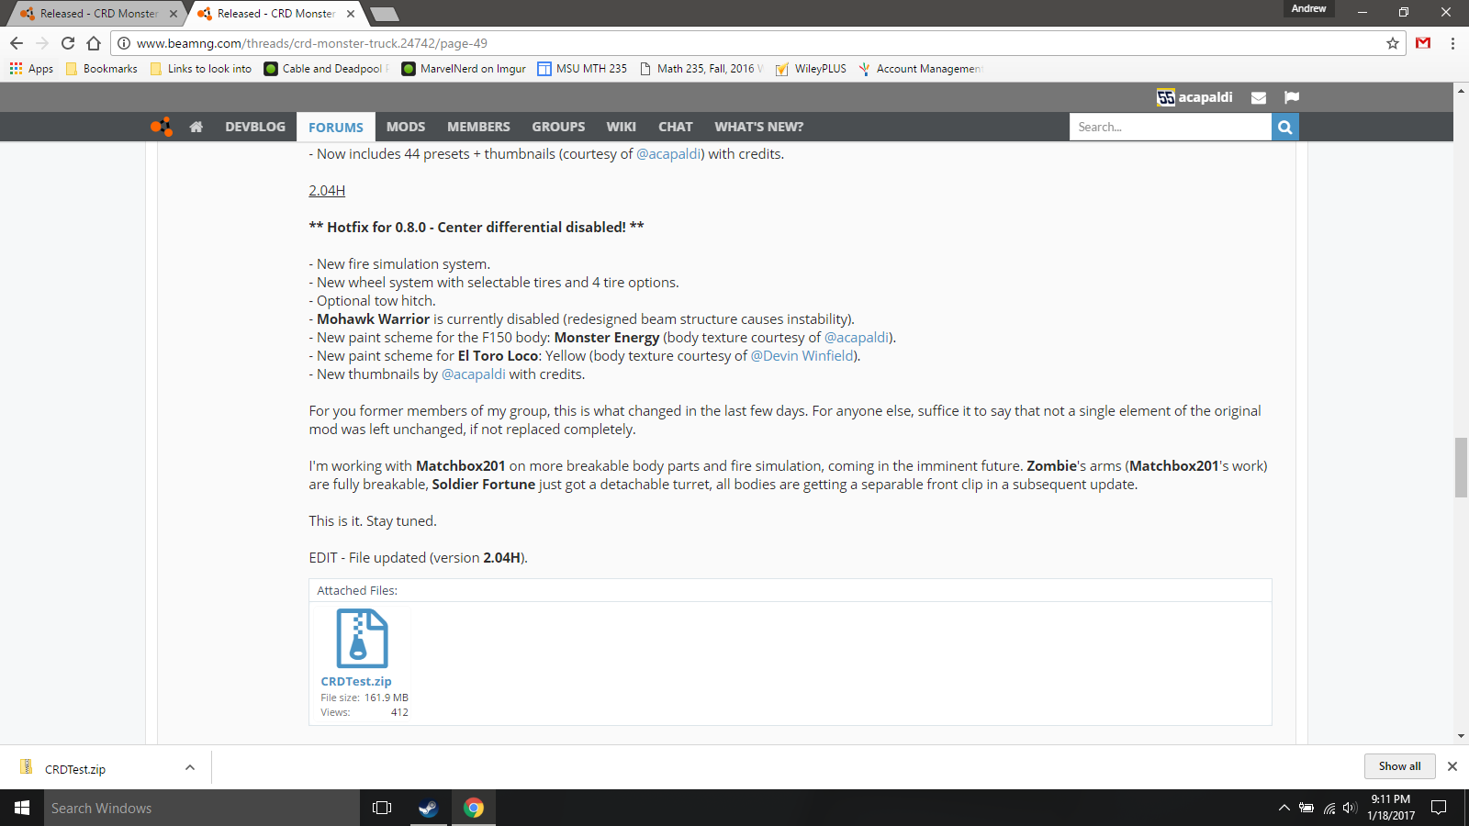Click the address bar URL
This screenshot has height=826, width=1469.
coord(312,43)
